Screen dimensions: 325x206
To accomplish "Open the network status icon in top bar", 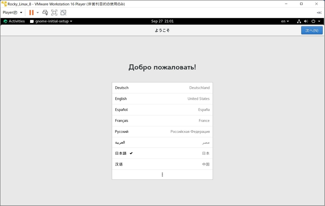I will [x=299, y=21].
